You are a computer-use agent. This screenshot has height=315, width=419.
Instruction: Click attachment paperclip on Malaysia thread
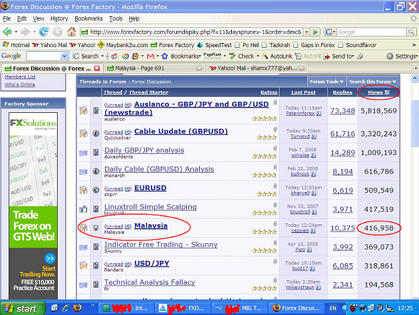point(275,224)
